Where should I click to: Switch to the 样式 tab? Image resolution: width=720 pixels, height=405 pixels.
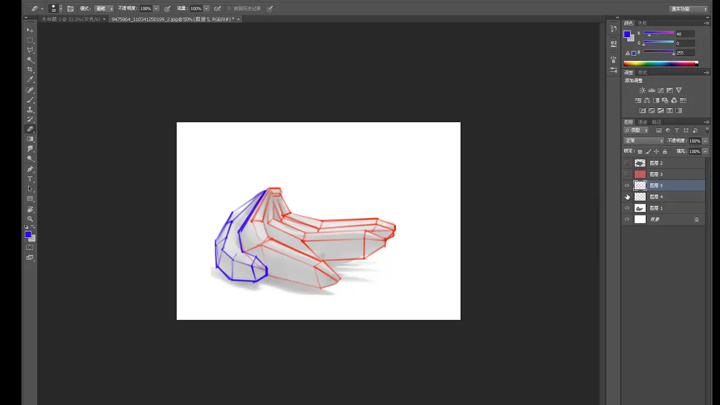pos(642,73)
